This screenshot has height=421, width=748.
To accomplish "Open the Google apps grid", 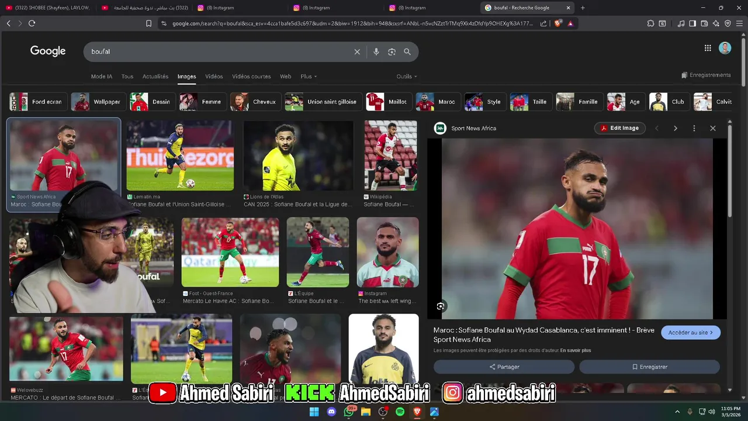I will [x=708, y=49].
